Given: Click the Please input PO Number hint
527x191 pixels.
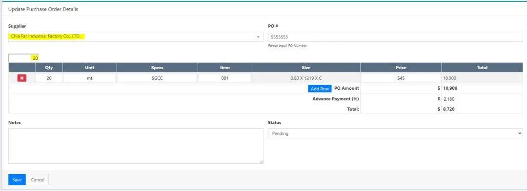Looking at the screenshot, I should point(287,46).
